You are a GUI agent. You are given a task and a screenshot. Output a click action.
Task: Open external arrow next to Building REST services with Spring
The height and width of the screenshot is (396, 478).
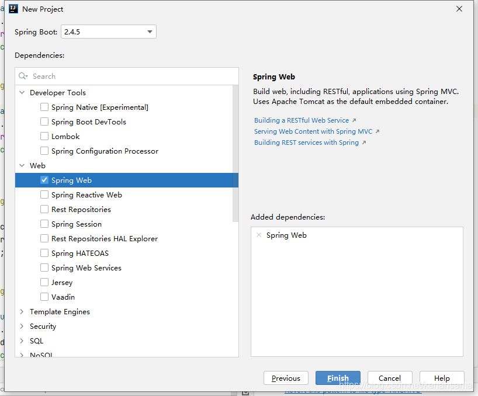pyautogui.click(x=364, y=143)
